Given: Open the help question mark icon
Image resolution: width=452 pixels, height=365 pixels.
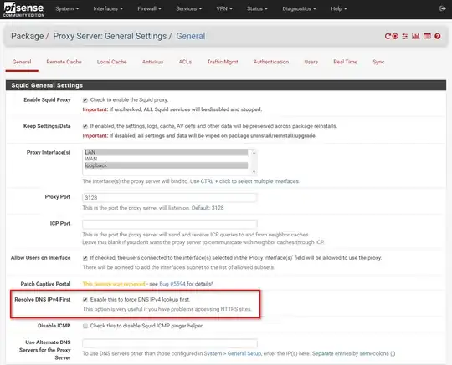Looking at the screenshot, I should 438,36.
